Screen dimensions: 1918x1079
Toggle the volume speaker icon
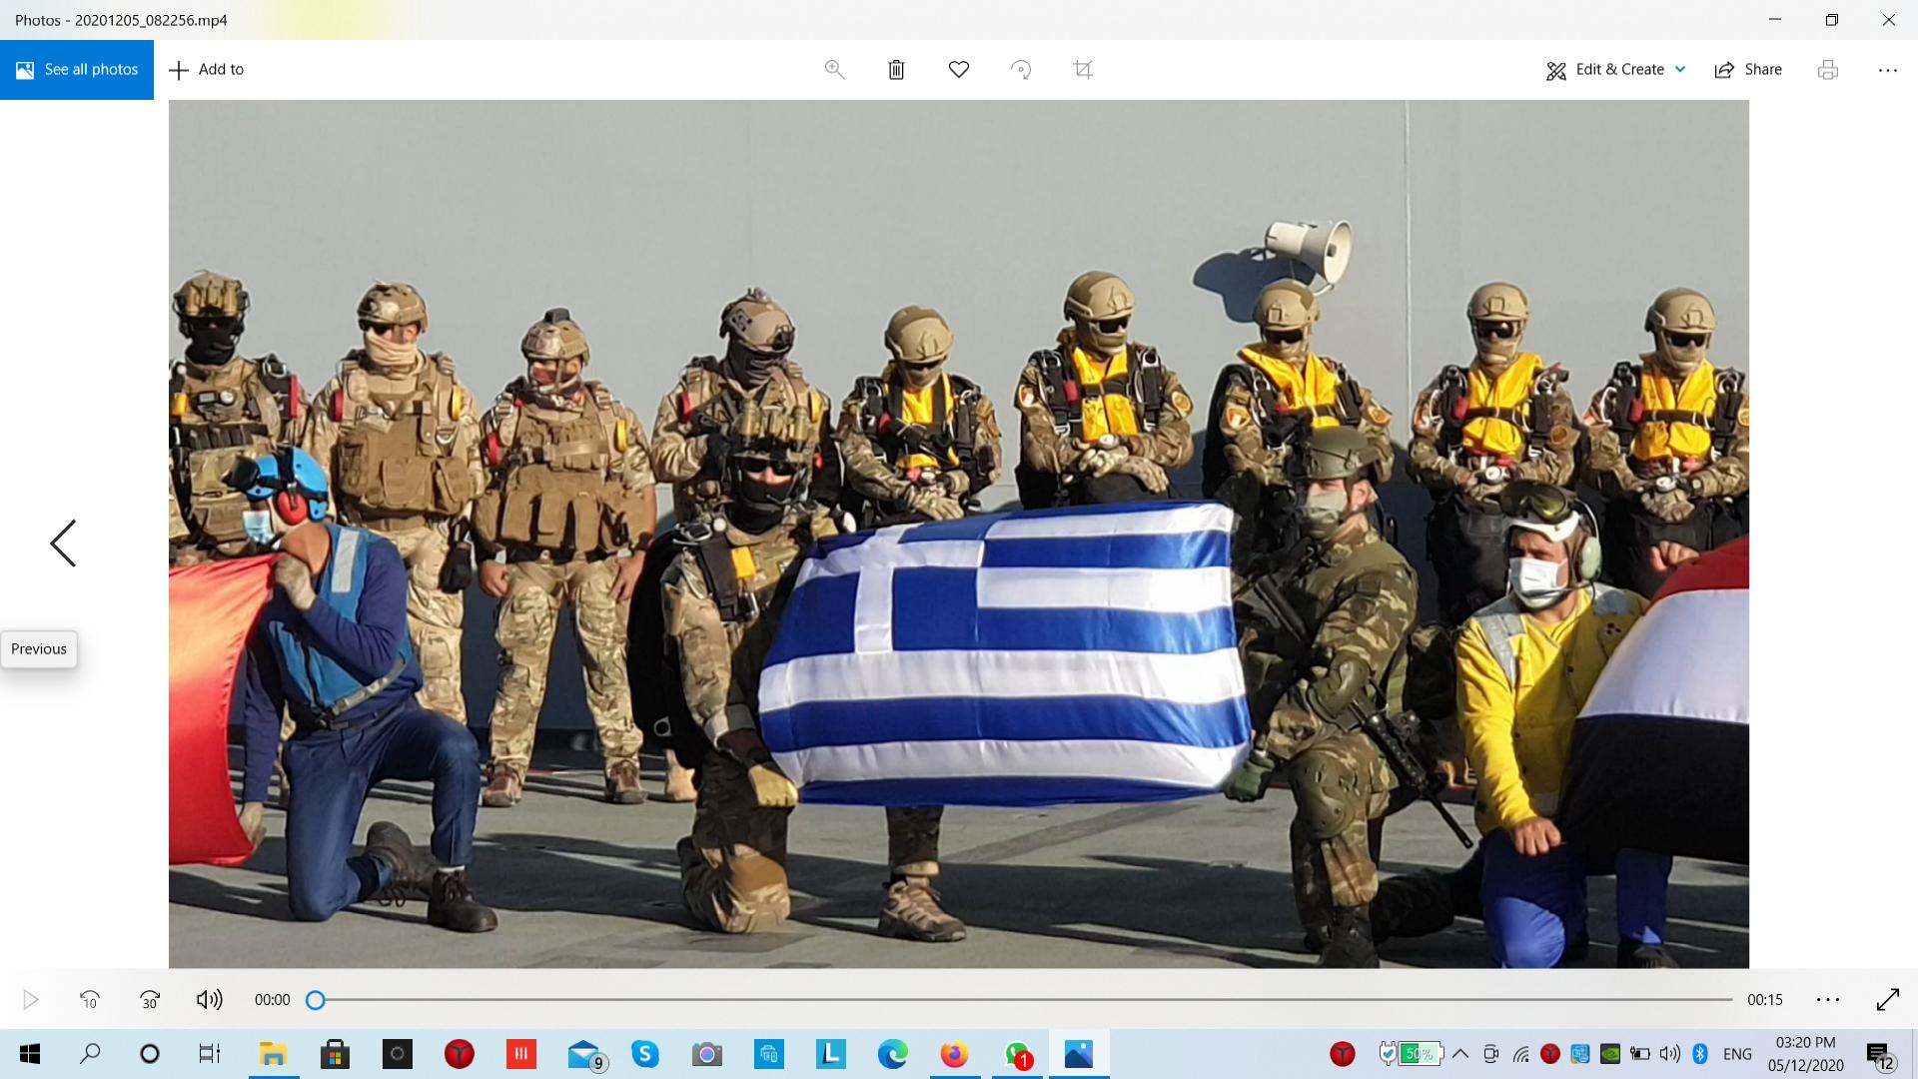(x=209, y=999)
